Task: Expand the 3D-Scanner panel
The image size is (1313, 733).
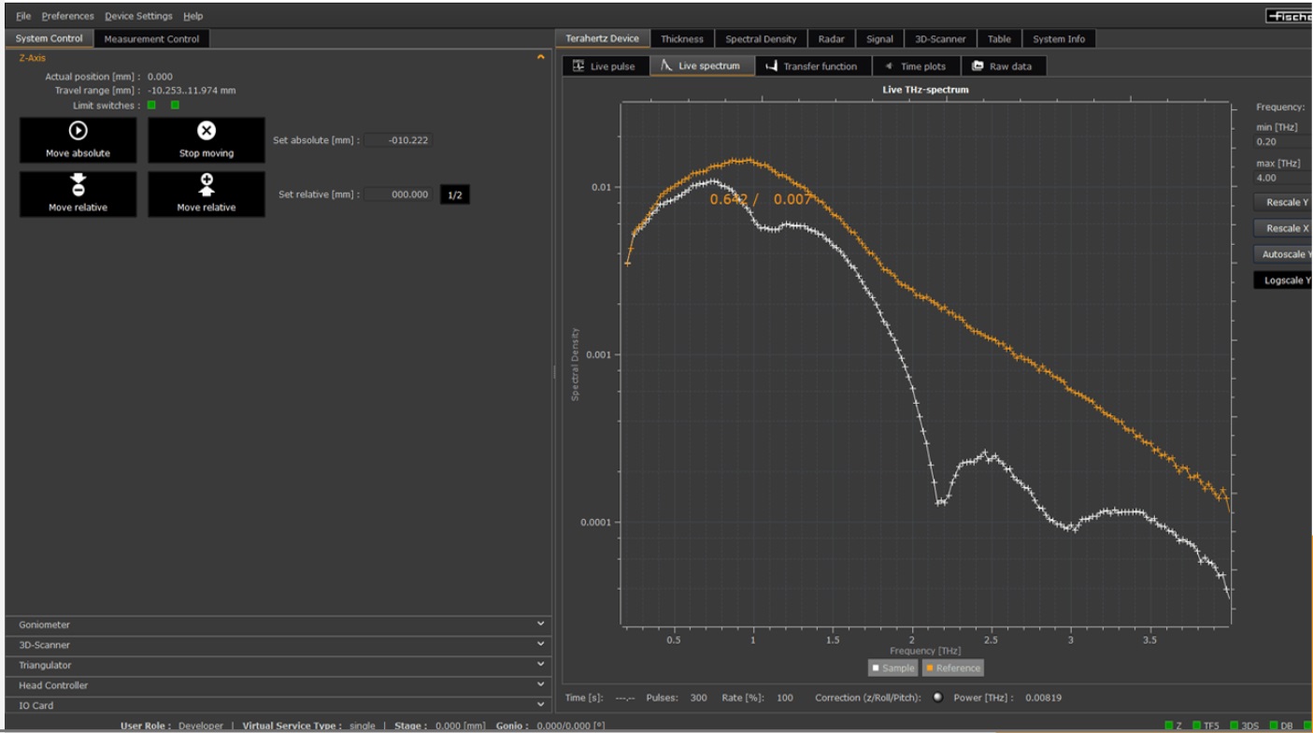Action: point(277,645)
